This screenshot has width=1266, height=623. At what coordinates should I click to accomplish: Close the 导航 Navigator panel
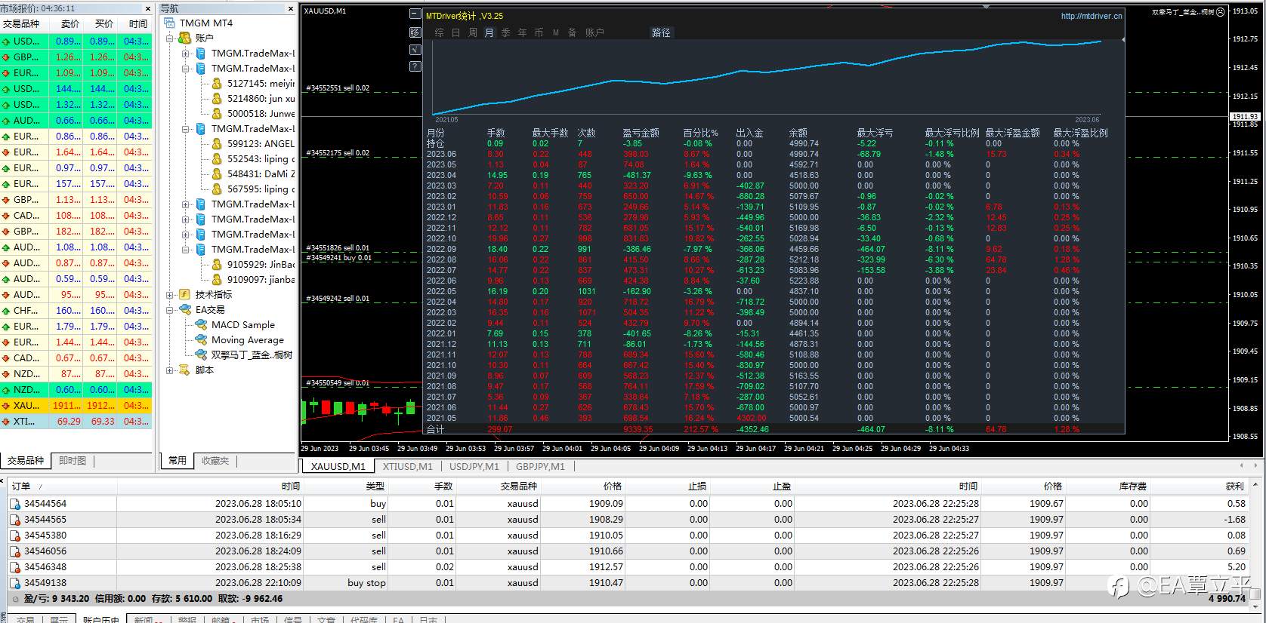tap(291, 8)
